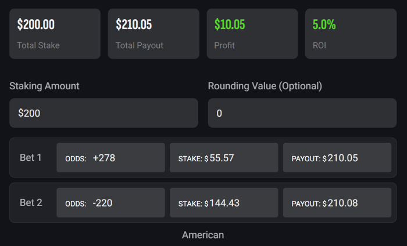Viewport: 407px width, 246px height.
Task: Open the ROI summary card
Action: pos(351,34)
